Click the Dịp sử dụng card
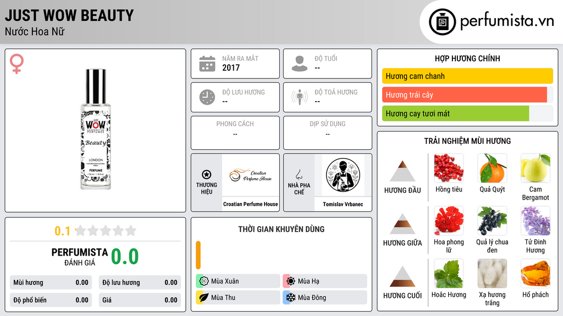 click(328, 133)
